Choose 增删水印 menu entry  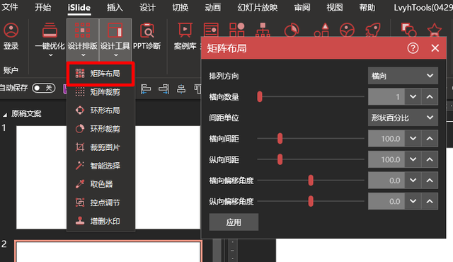(x=101, y=221)
